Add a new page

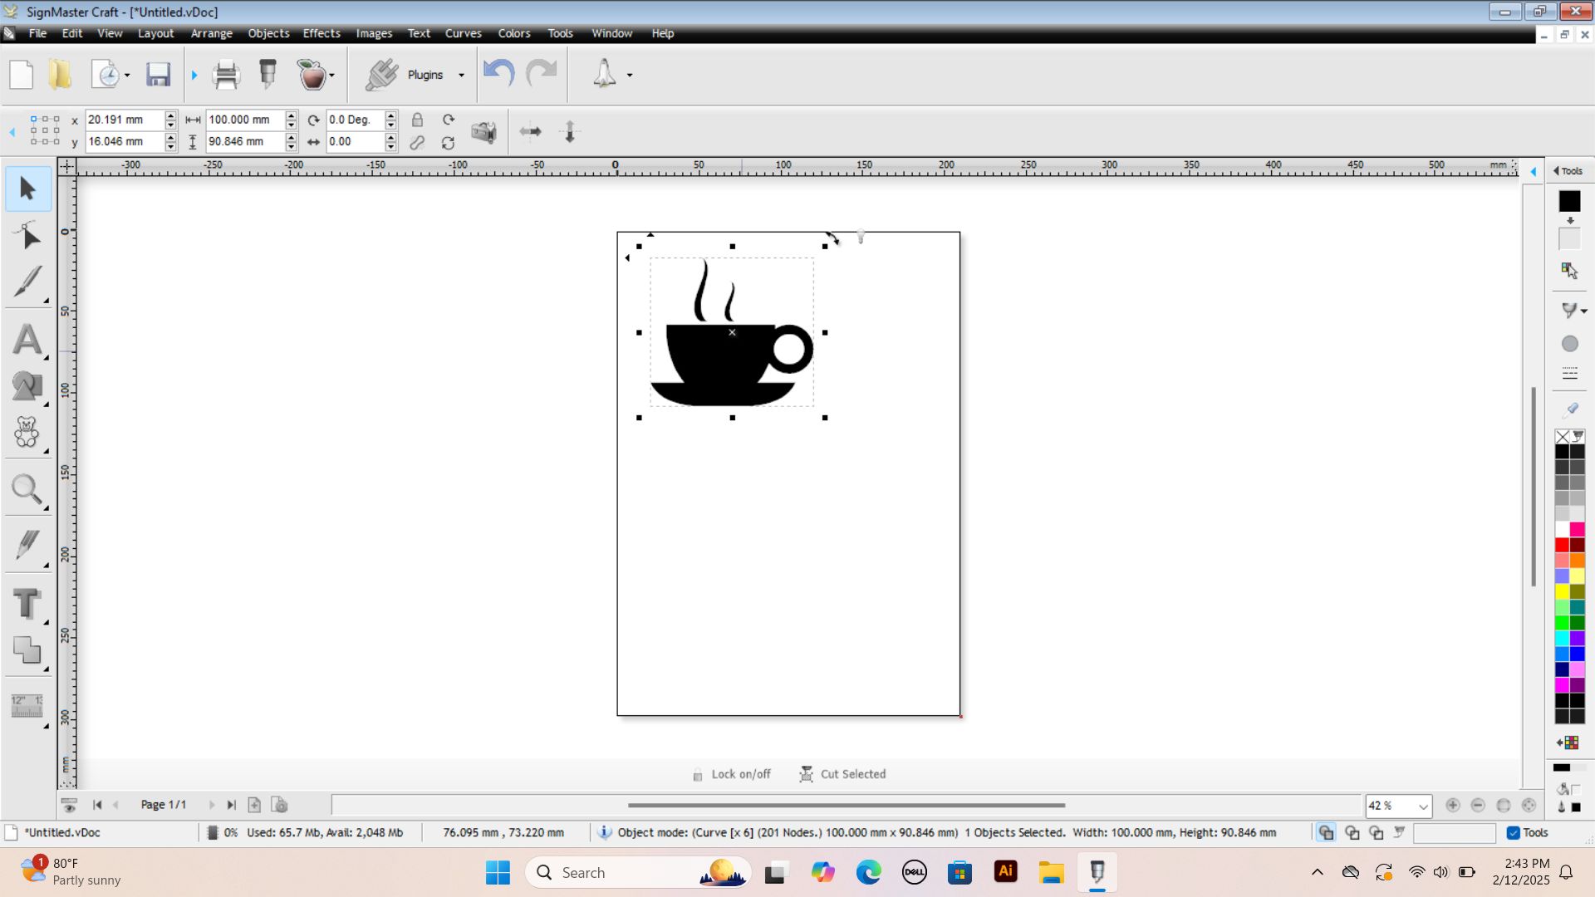coord(254,805)
